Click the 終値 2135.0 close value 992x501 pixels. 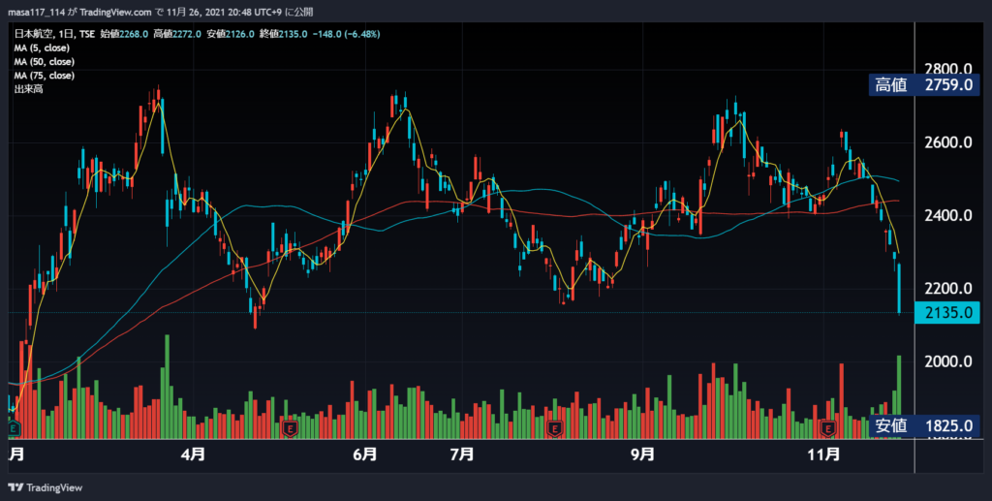click(x=284, y=34)
